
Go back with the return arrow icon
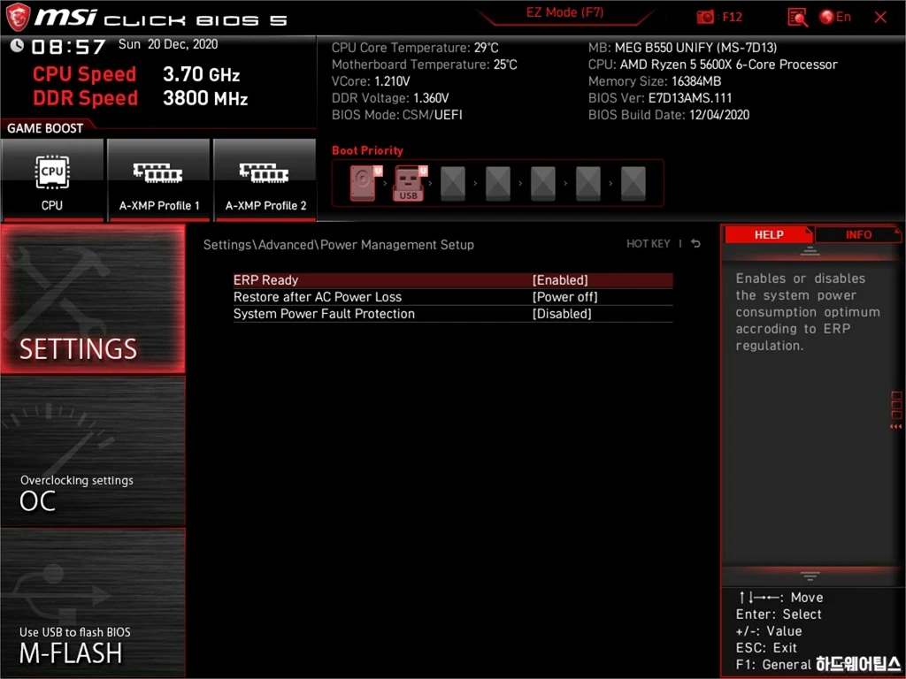[695, 244]
